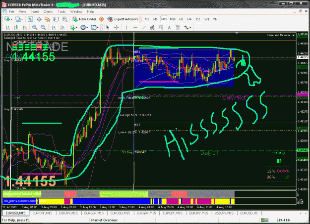Switch timeframe to M30
Image resolution: width=310 pixels, height=224 pixels.
pyautogui.click(x=173, y=19)
